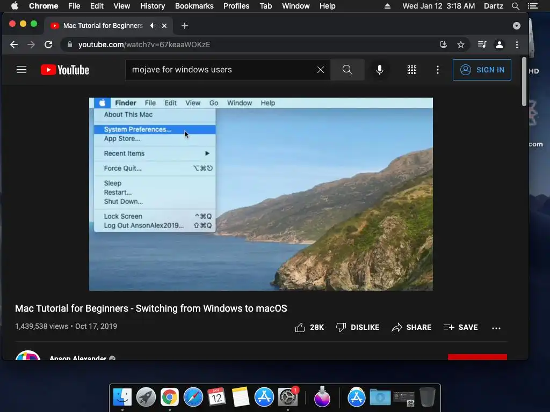Open the Window menu

coord(296,6)
